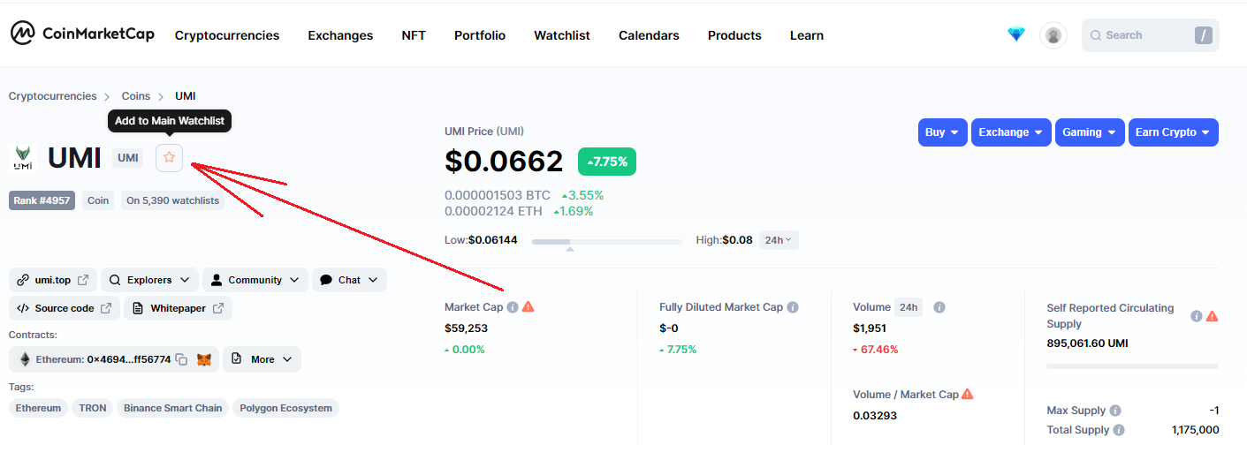This screenshot has width=1247, height=460.
Task: Click the UMI coin logo
Action: point(23,158)
